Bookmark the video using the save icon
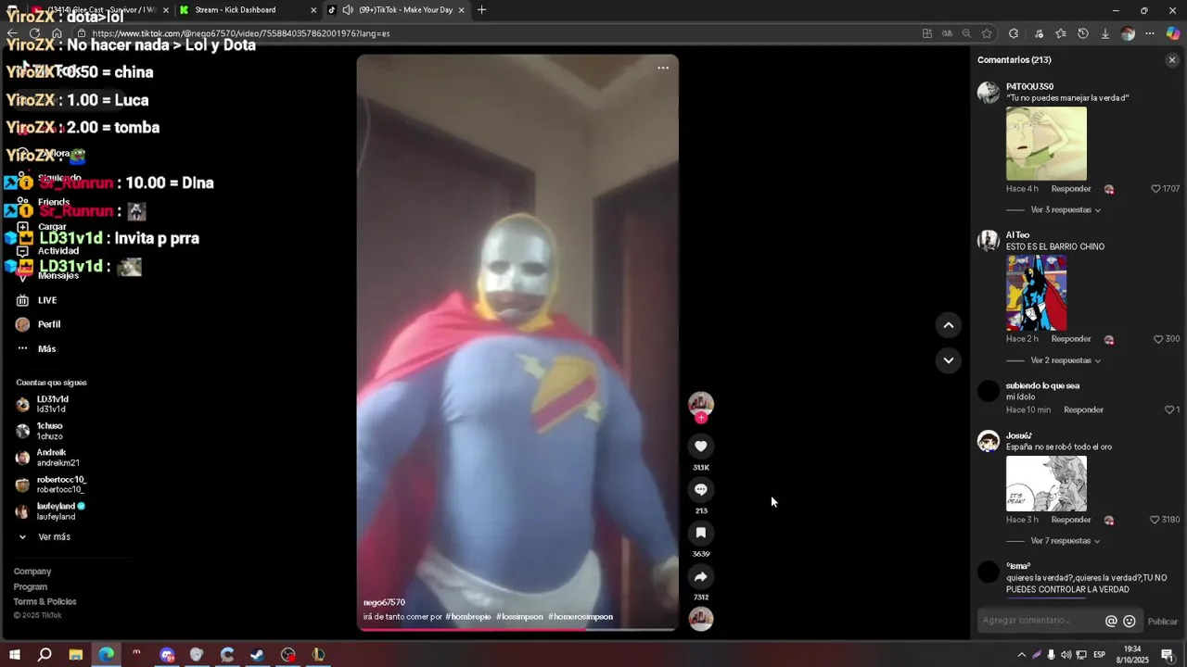 (x=701, y=533)
